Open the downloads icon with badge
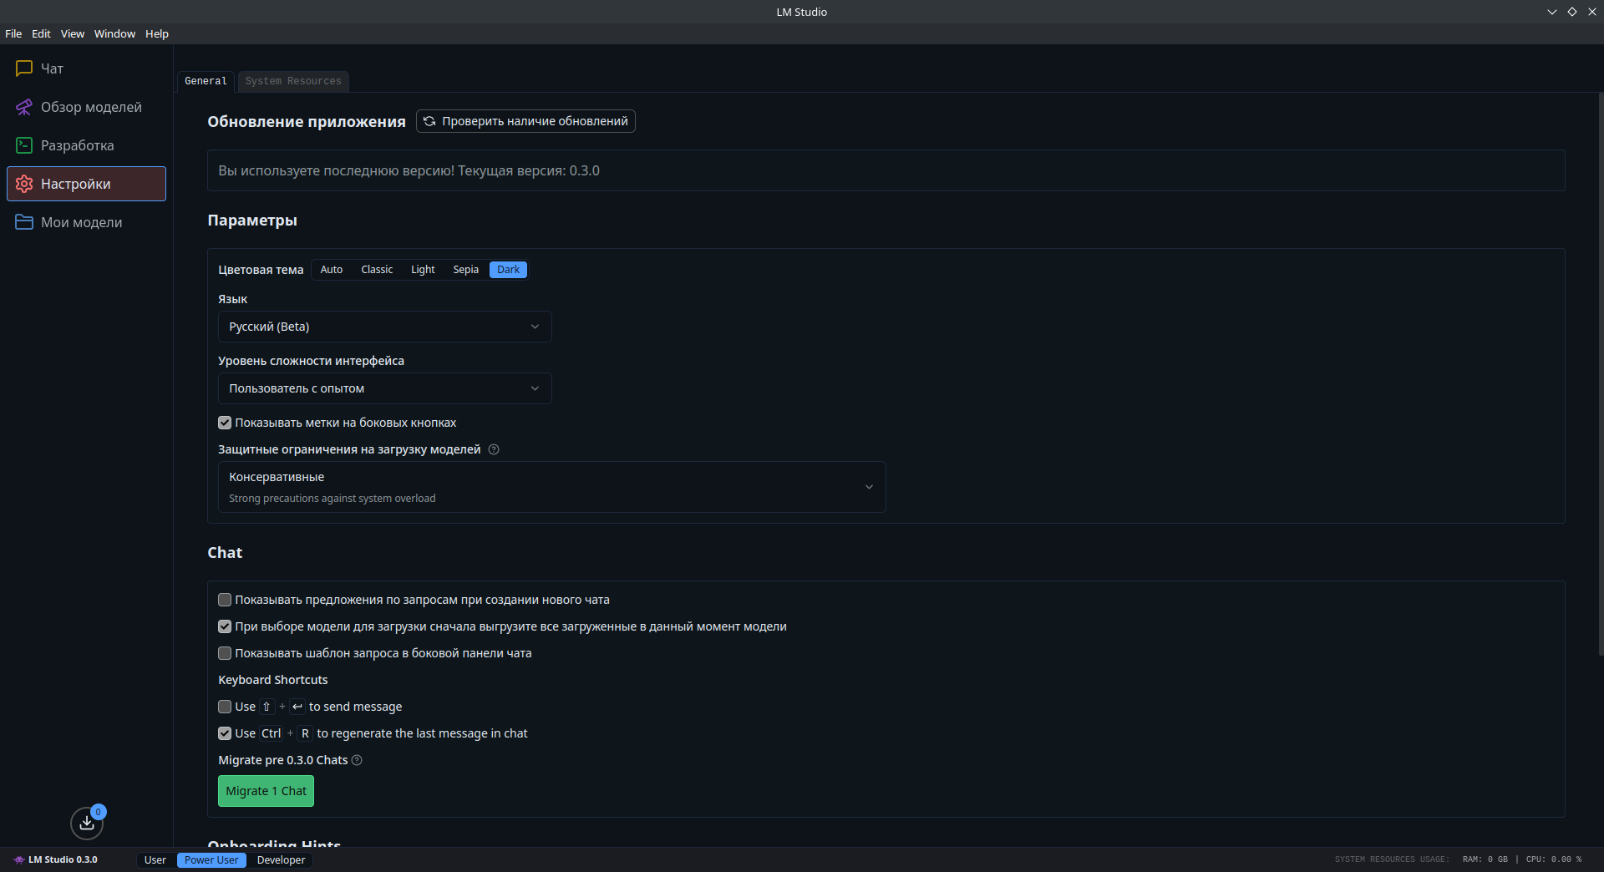1604x872 pixels. point(87,823)
